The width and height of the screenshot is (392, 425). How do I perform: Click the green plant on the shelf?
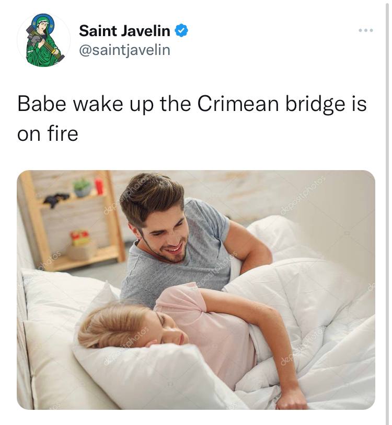click(x=82, y=187)
